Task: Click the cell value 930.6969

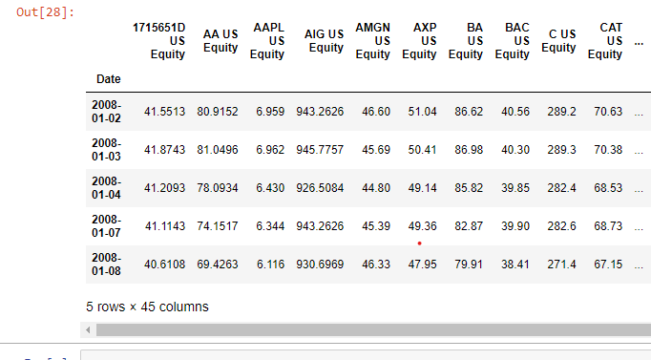Action: point(320,265)
